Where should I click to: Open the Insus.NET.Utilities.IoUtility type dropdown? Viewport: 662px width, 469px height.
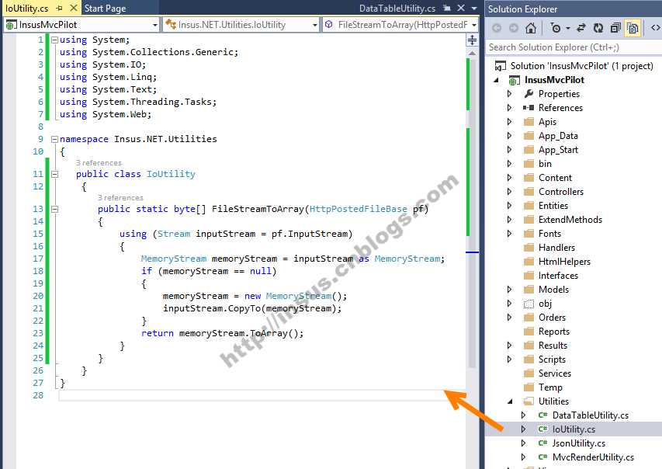click(314, 25)
